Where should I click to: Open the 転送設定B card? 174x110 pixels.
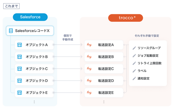[104, 57]
